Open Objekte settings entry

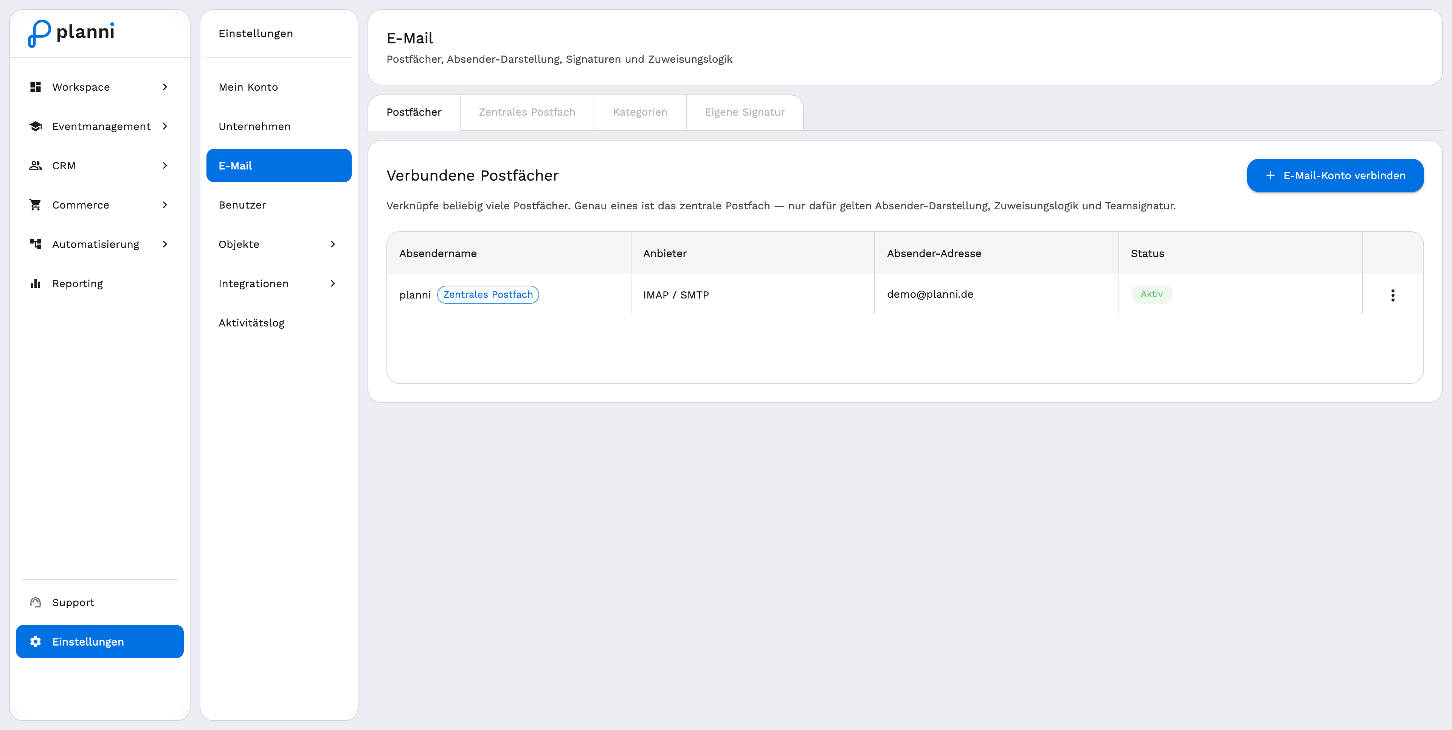[279, 244]
